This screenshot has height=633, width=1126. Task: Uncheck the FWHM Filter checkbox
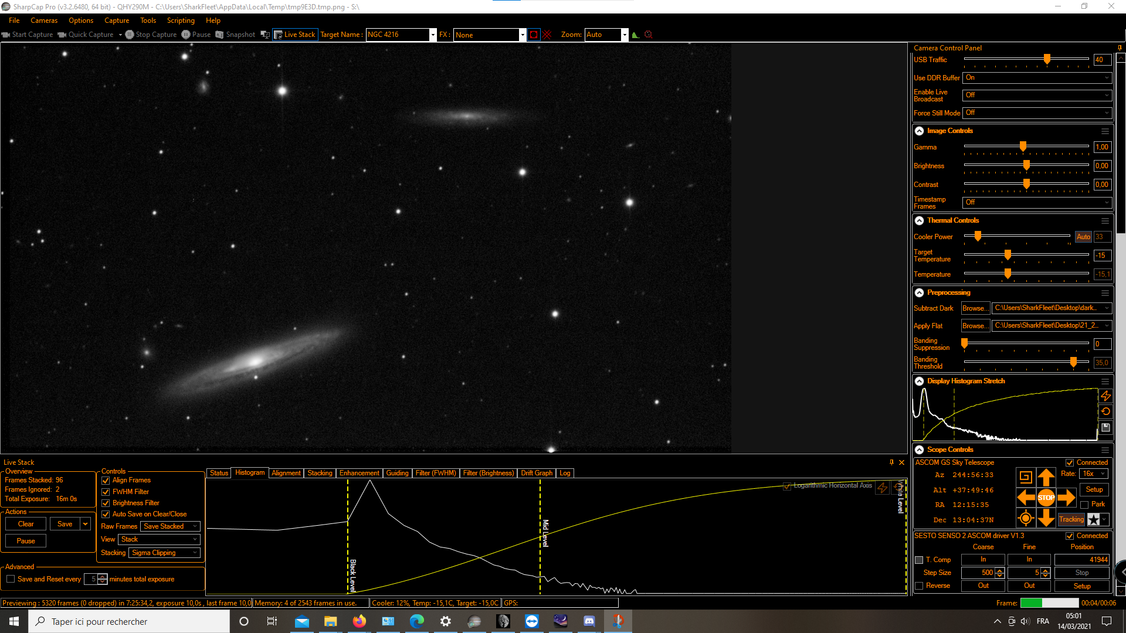point(106,492)
